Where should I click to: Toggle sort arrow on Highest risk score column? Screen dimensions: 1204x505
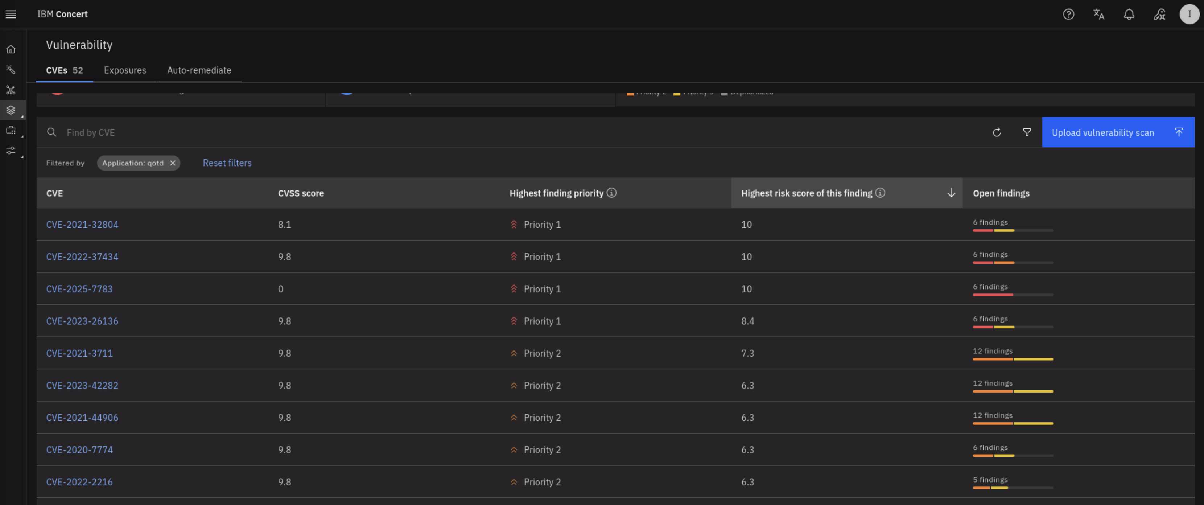(951, 193)
